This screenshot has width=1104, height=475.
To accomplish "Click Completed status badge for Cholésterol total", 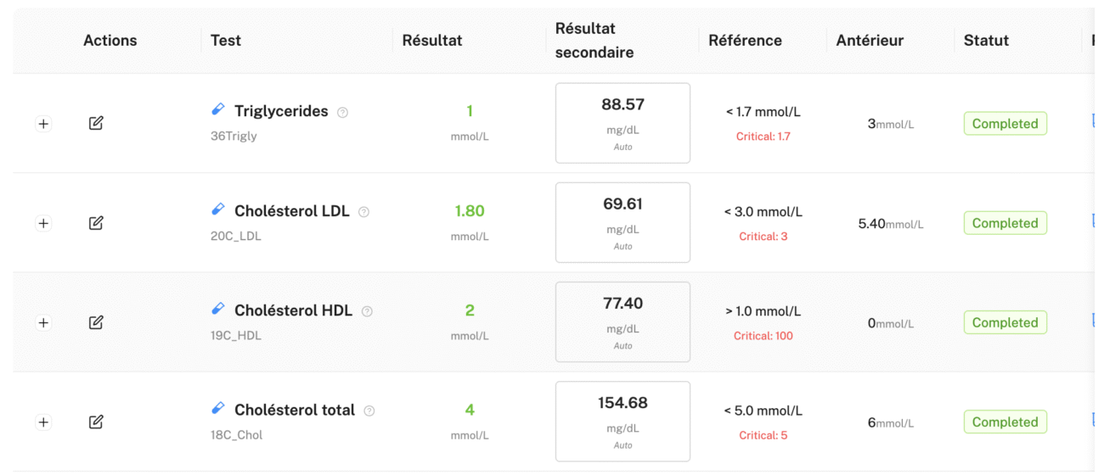I will tap(1005, 422).
